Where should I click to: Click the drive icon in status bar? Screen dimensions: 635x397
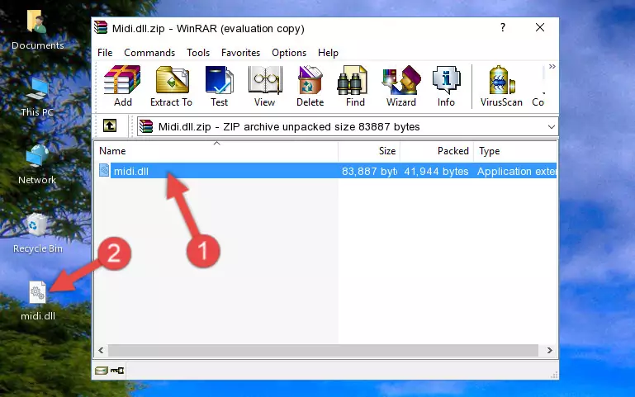coord(102,371)
